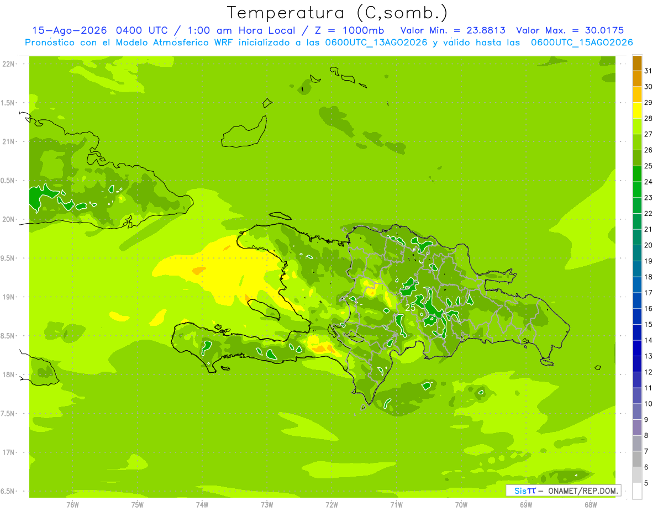663x512 pixels.
Task: Click the legend value '28'
Action: click(649, 118)
